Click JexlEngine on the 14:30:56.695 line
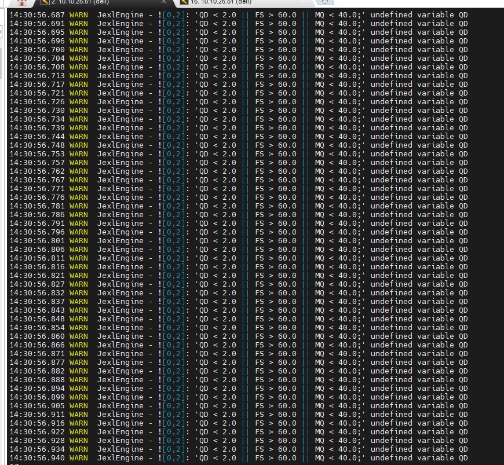This screenshot has width=504, height=465. tap(120, 32)
